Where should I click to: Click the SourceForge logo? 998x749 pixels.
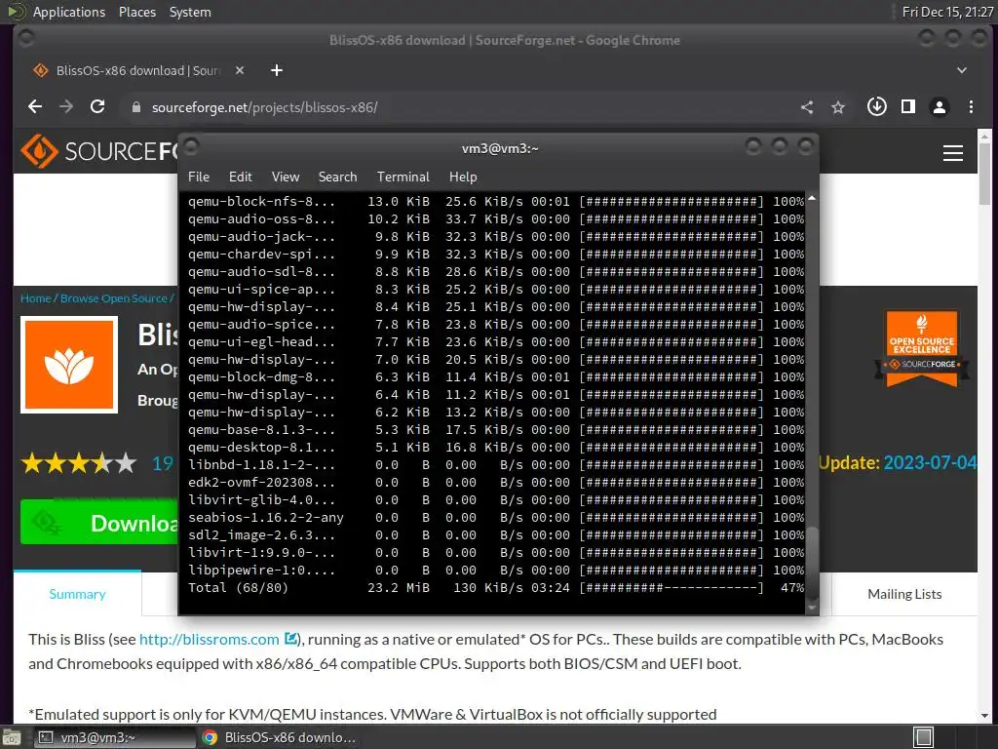click(x=100, y=151)
